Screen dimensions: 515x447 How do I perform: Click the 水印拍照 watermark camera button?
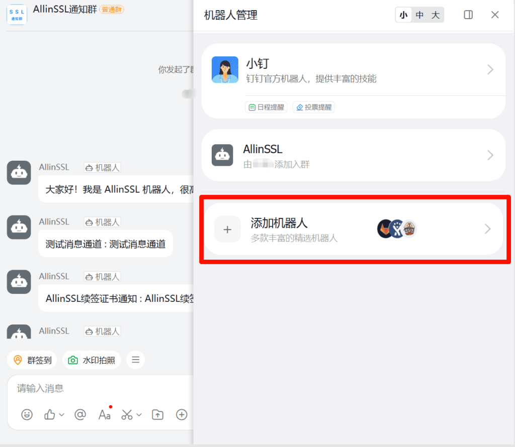click(92, 360)
